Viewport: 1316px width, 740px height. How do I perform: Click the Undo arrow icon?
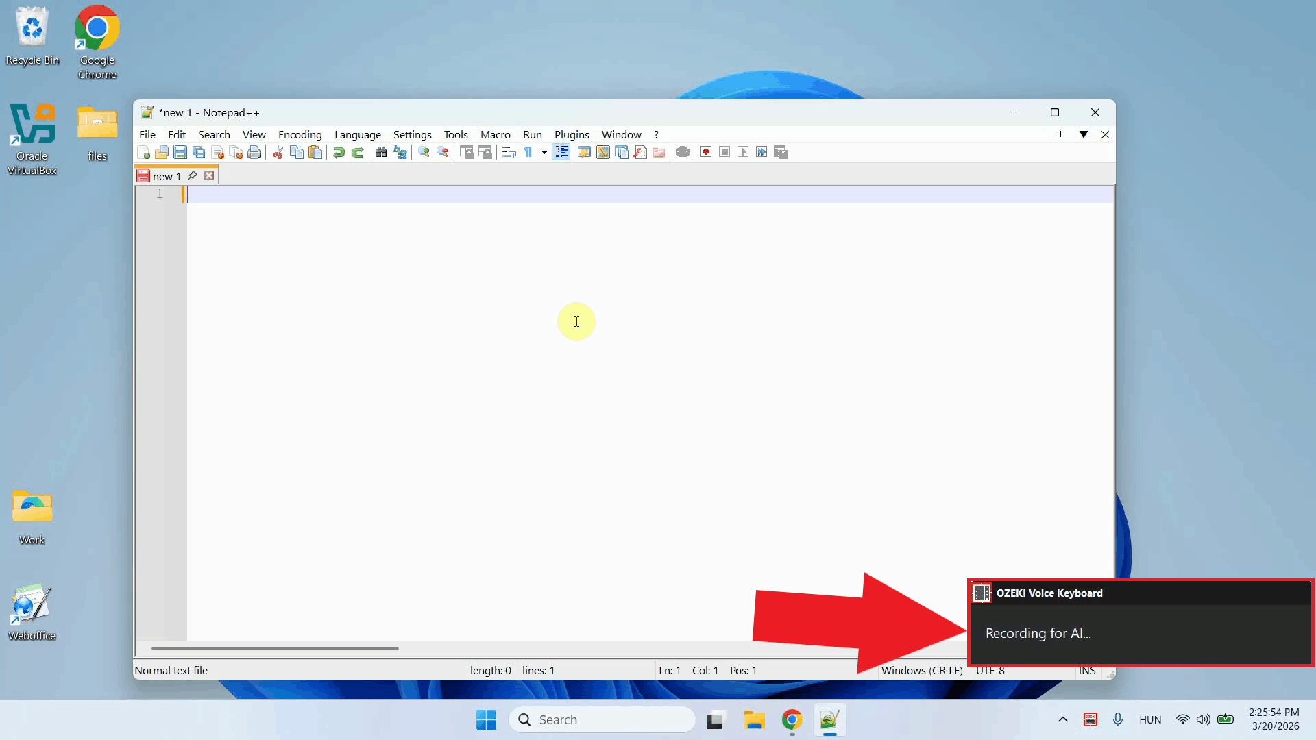tap(339, 152)
